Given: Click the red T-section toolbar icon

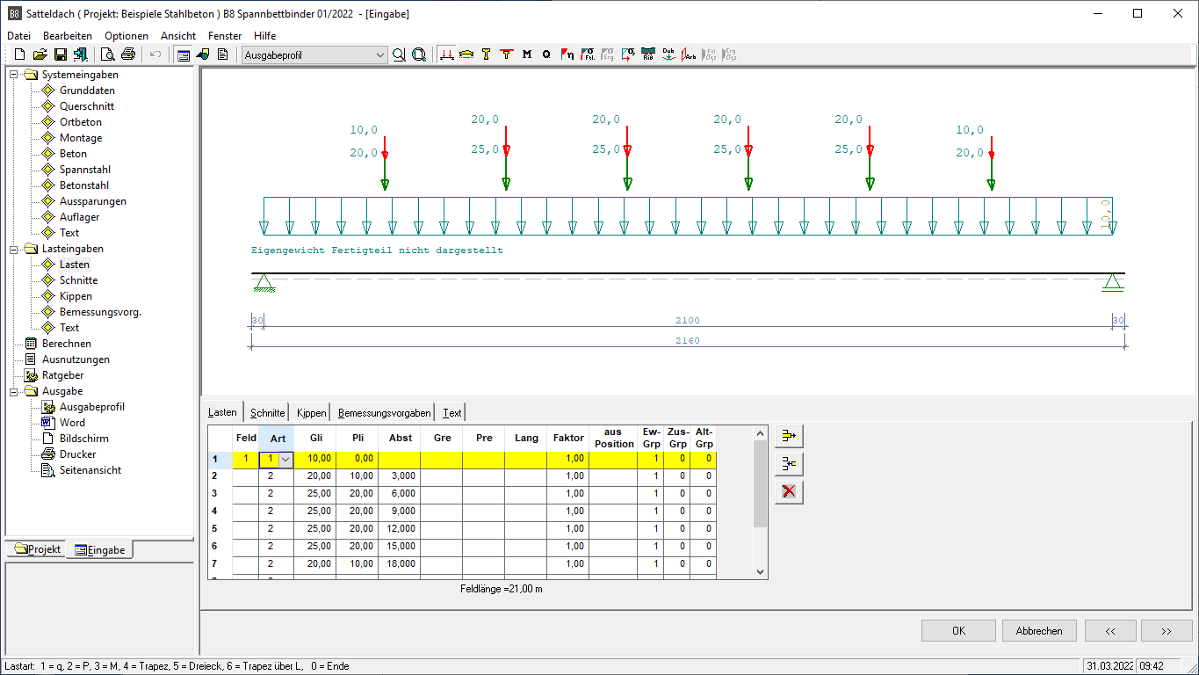Looking at the screenshot, I should click(506, 54).
